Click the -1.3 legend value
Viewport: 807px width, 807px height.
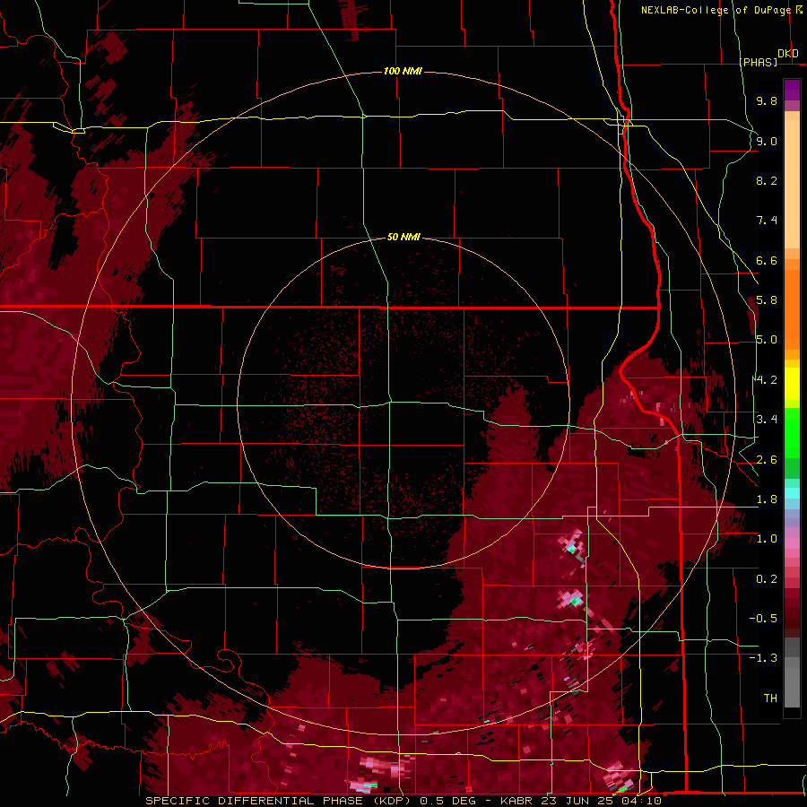[763, 658]
